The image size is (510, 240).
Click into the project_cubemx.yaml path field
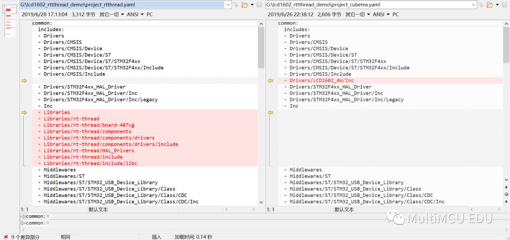tap(368, 5)
